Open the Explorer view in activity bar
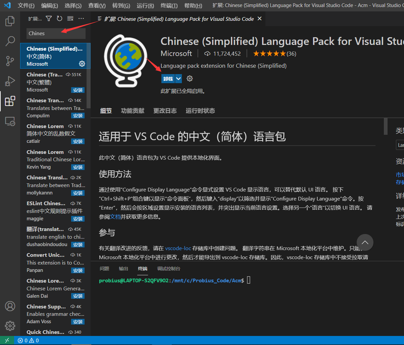The width and height of the screenshot is (404, 345). coord(10,21)
